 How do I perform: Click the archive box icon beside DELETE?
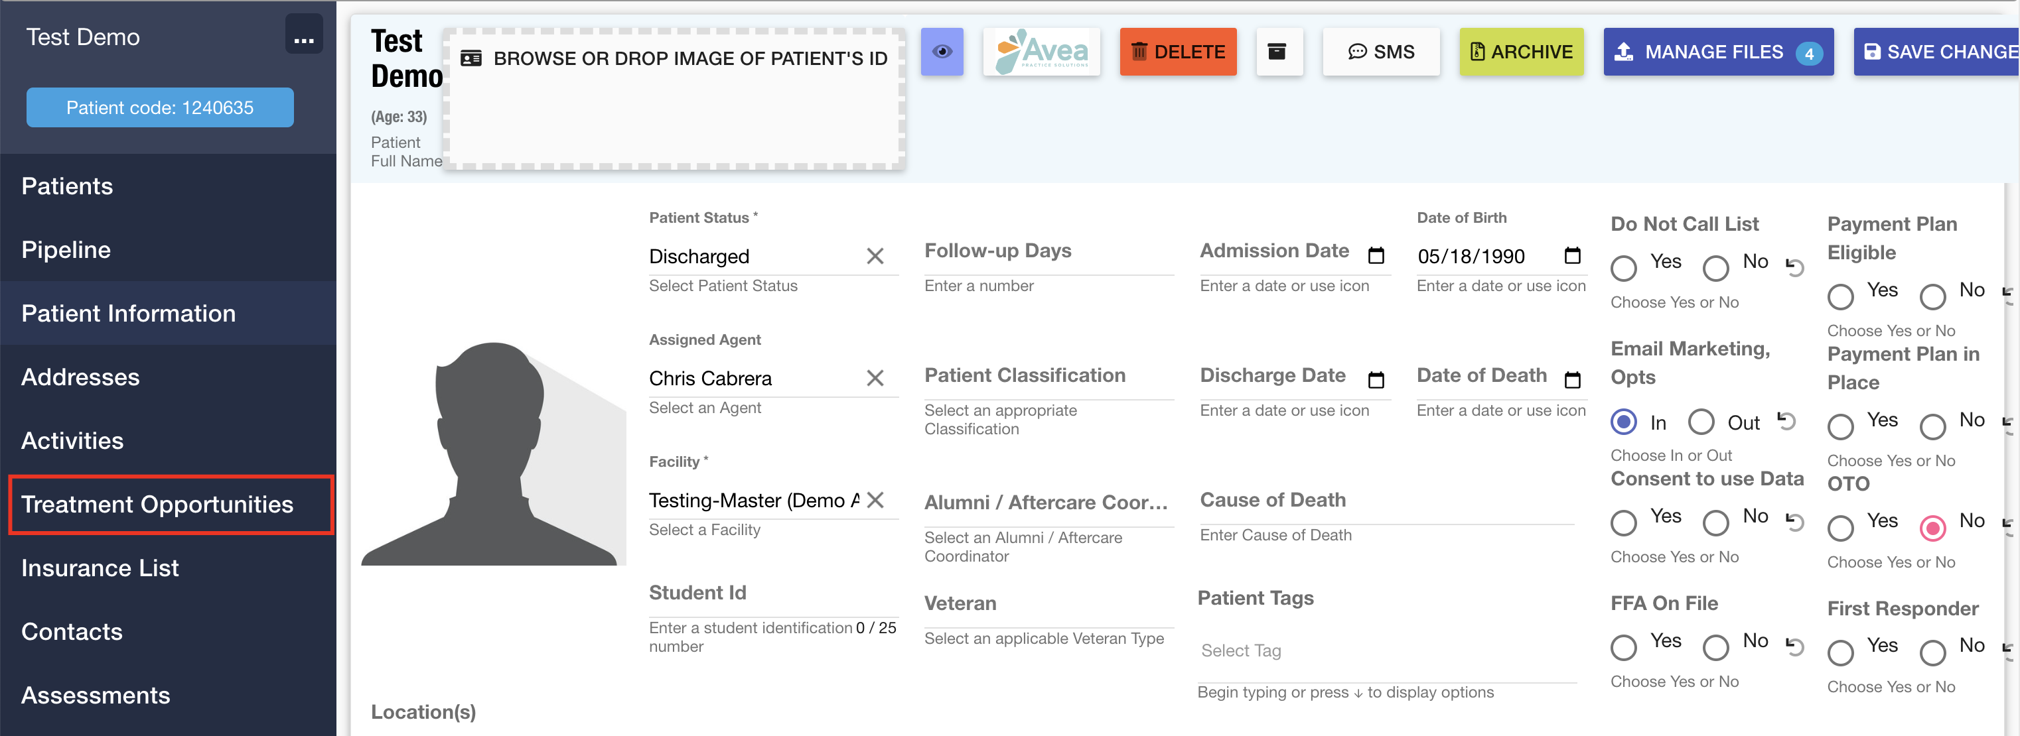tap(1279, 51)
